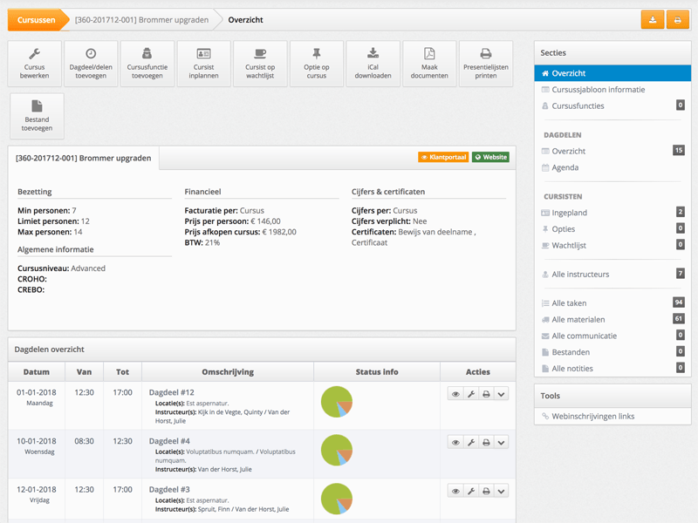Screen dimensions: 698x523
Task: Click the 94 badge beside Alle taken
Action: point(679,302)
